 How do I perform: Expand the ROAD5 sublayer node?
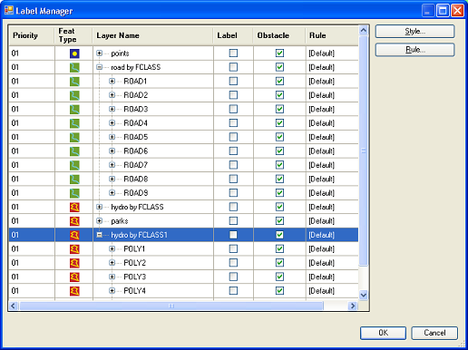pos(112,137)
